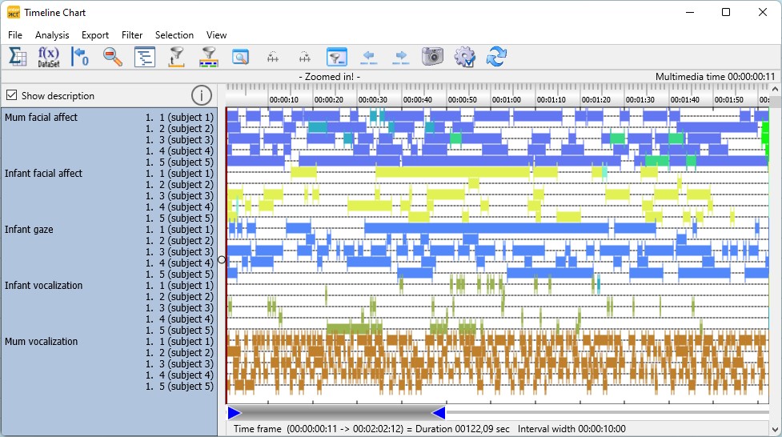The image size is (782, 437).
Task: Click the 00:01:50 time ruler mark
Action: (x=728, y=99)
